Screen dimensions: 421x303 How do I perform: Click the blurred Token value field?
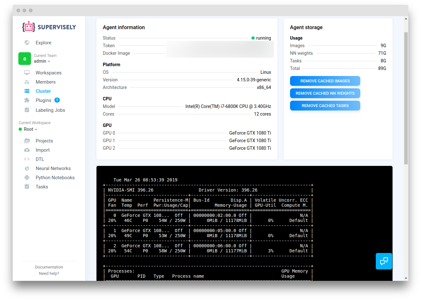tap(220, 49)
